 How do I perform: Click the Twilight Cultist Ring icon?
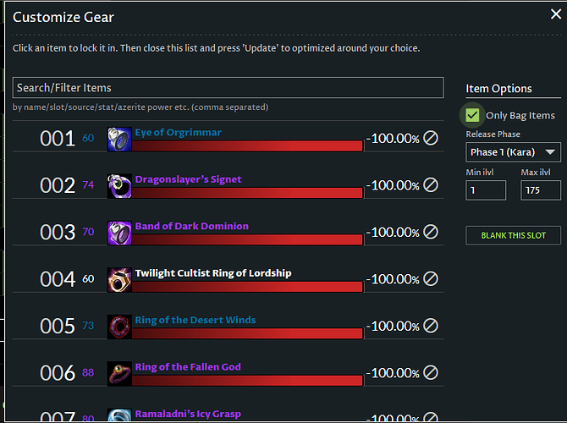point(119,279)
